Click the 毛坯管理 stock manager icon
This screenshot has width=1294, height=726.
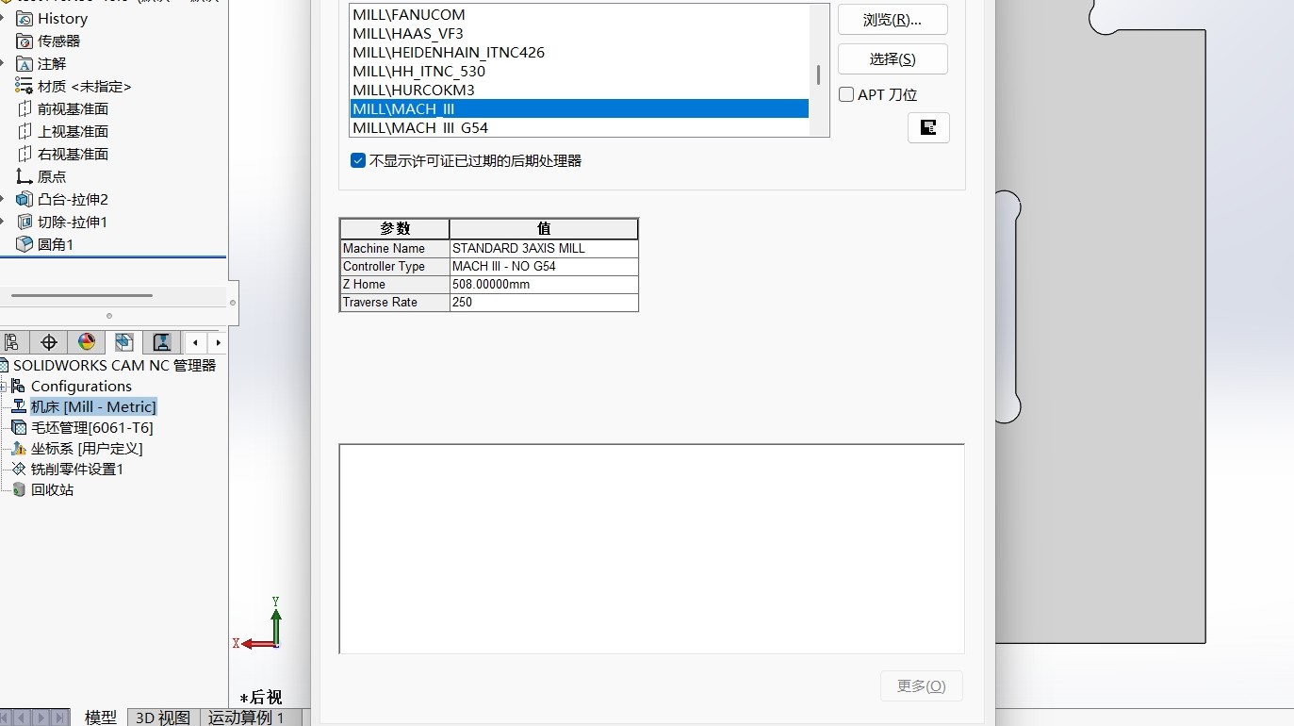[x=19, y=427]
